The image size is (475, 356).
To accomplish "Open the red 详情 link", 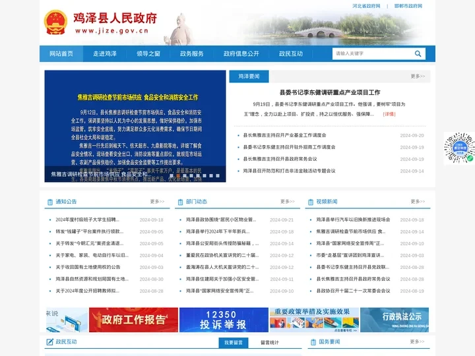I will [389, 114].
